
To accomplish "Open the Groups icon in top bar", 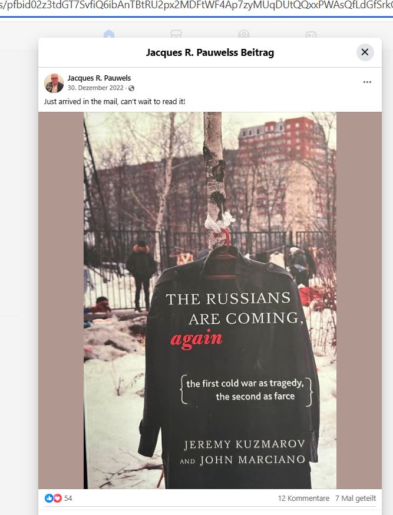I will (244, 34).
